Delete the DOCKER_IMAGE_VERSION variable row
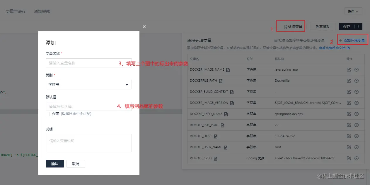 [x=357, y=103]
